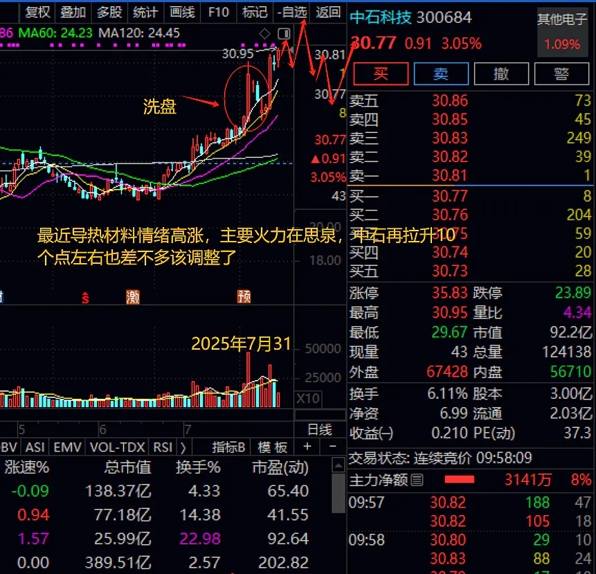
Task: Select the RSI indicator tab
Action: (x=163, y=447)
